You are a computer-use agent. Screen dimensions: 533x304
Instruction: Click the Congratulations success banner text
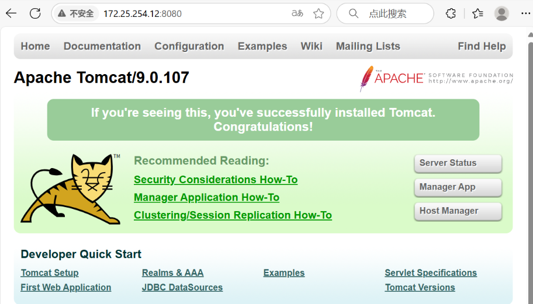click(263, 120)
